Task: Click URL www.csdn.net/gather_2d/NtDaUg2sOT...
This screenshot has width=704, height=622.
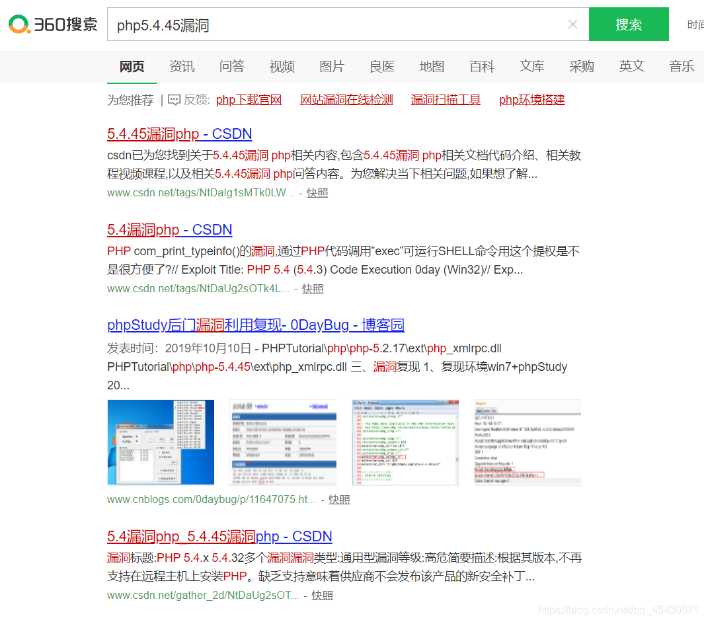Action: pos(203,595)
